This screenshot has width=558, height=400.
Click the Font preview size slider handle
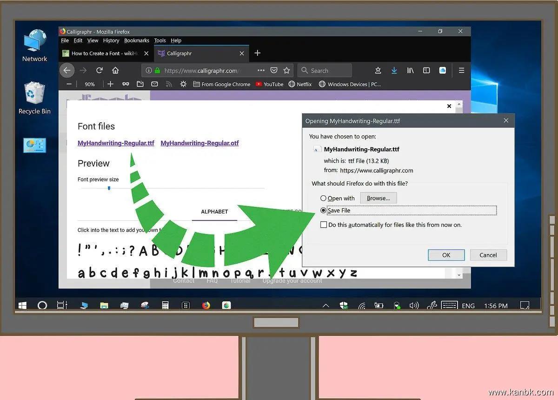point(109,188)
